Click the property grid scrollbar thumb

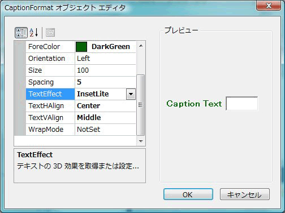(140, 105)
